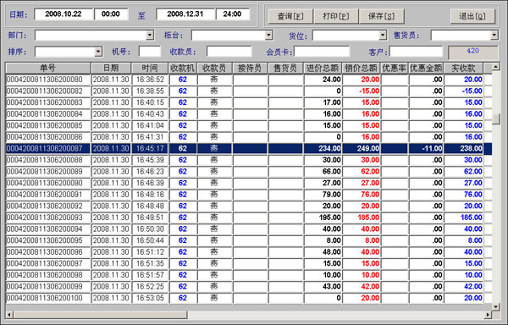
Task: Click the 打印[P] print button
Action: tap(336, 16)
